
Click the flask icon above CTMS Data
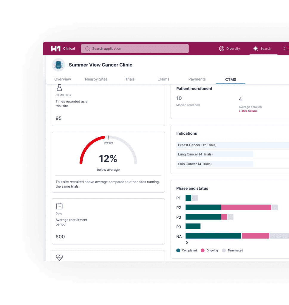[59, 87]
